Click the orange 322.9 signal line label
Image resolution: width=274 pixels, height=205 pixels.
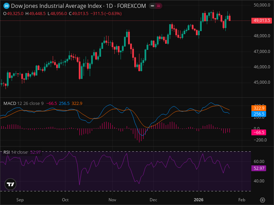(259, 108)
